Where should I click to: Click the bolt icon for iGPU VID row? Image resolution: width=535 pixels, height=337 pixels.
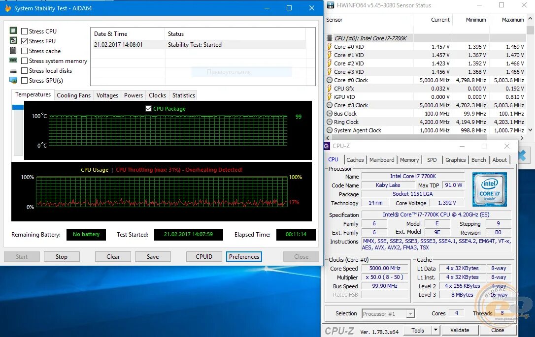coord(329,97)
